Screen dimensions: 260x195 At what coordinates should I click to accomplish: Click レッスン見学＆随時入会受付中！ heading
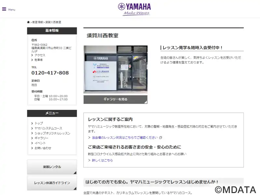pos(193,48)
